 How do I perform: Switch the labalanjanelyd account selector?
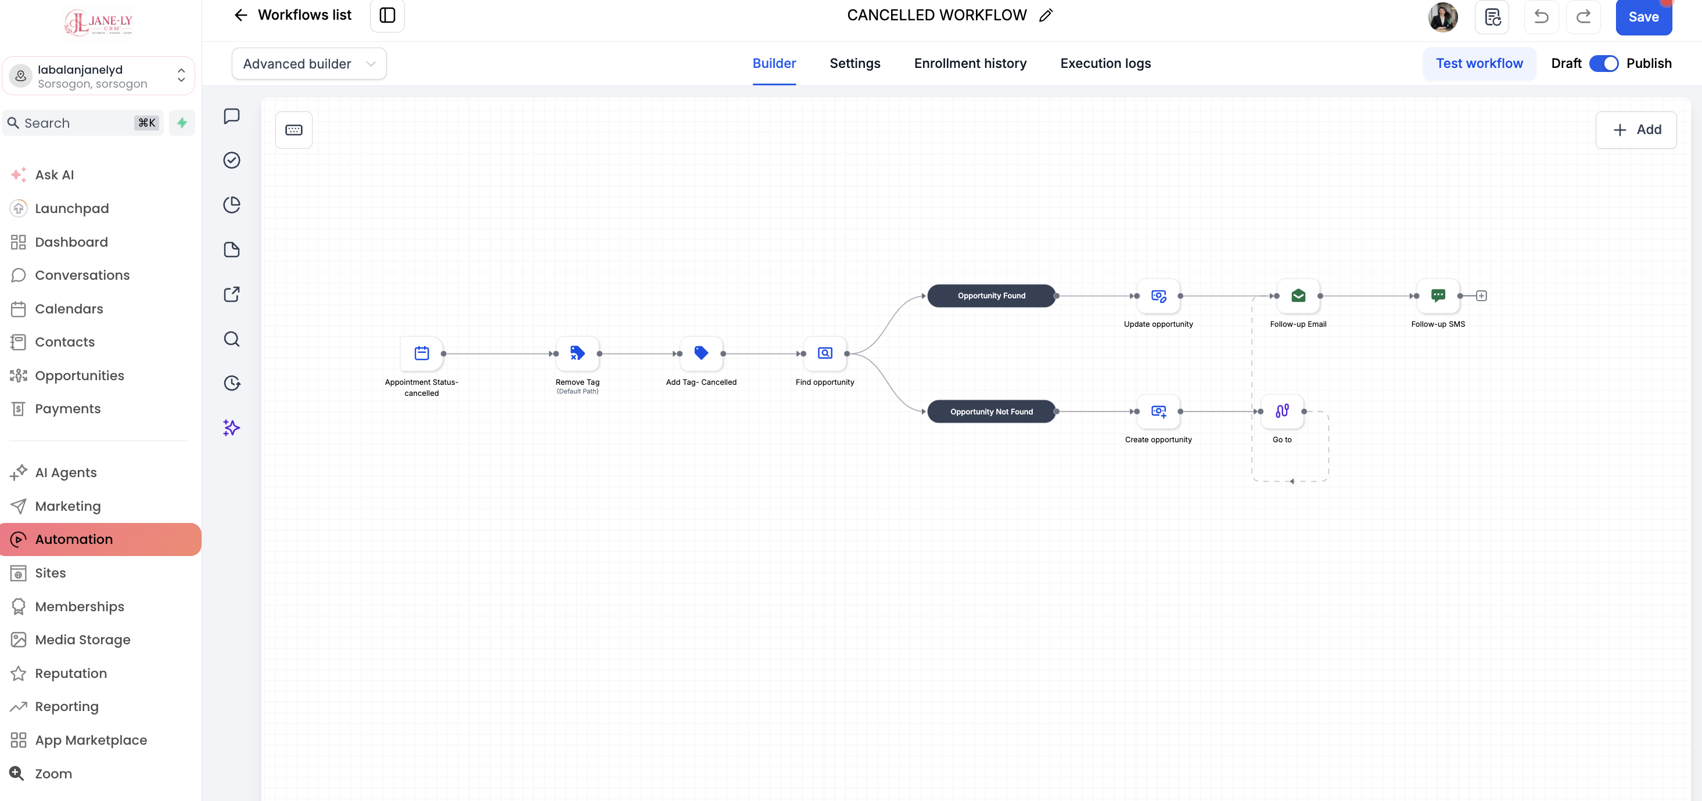(x=98, y=76)
